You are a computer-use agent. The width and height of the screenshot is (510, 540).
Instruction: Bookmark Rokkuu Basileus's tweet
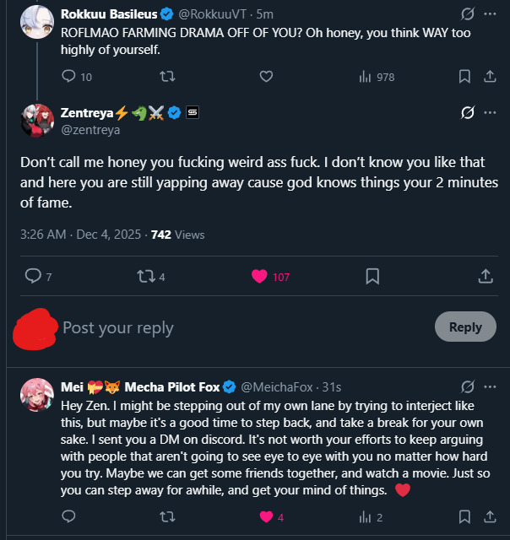[464, 77]
